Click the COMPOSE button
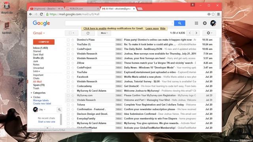This screenshot has width=253, height=142. [x=44, y=42]
